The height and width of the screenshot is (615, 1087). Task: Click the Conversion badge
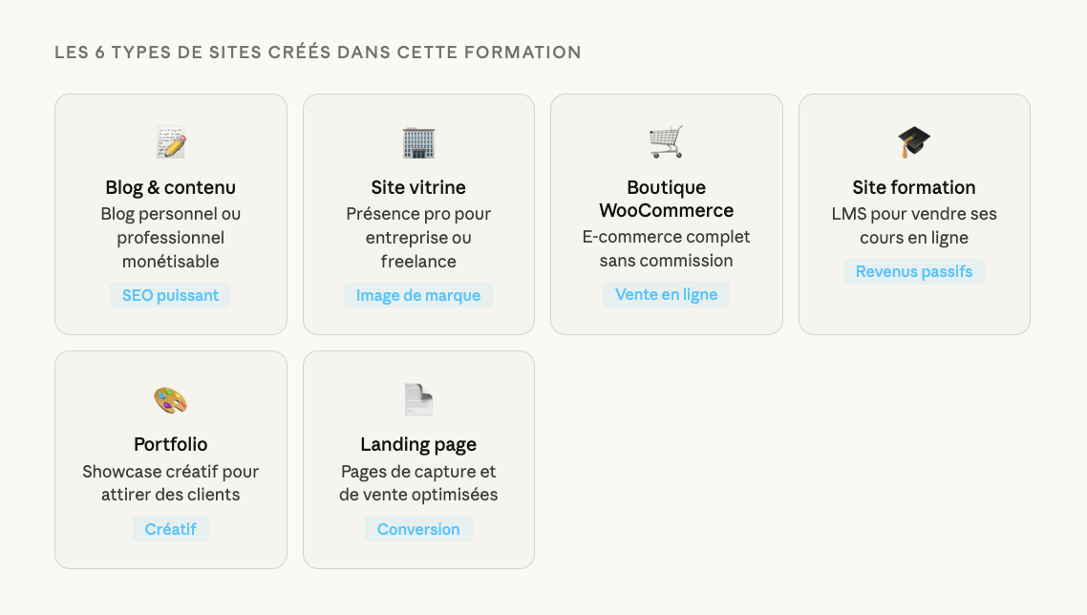click(x=418, y=529)
